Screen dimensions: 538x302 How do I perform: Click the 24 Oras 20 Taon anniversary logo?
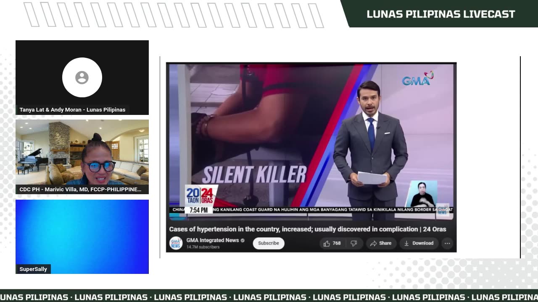click(201, 195)
